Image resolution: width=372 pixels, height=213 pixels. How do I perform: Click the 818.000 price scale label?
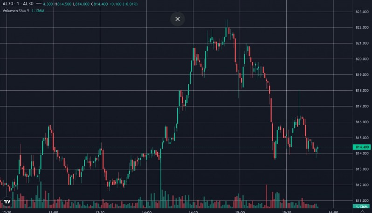tap(362, 91)
